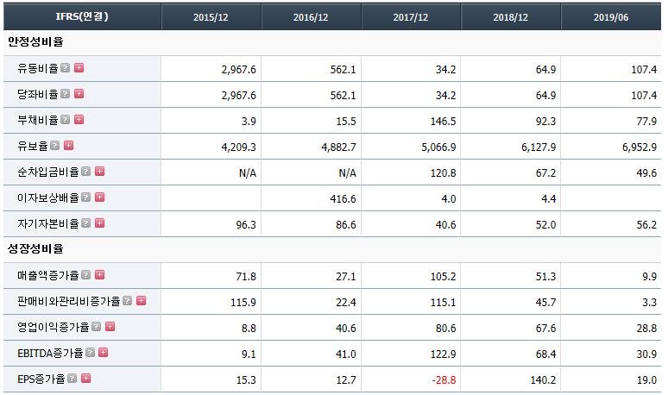Expand 순차입금비율 row with red plus
Viewport: 668px width, 395px height.
tap(100, 171)
